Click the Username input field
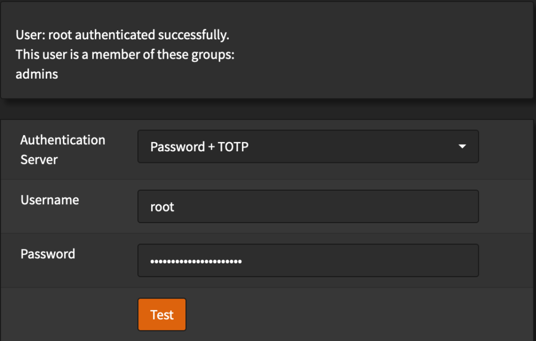Screen dimensions: 536x341 coord(308,206)
